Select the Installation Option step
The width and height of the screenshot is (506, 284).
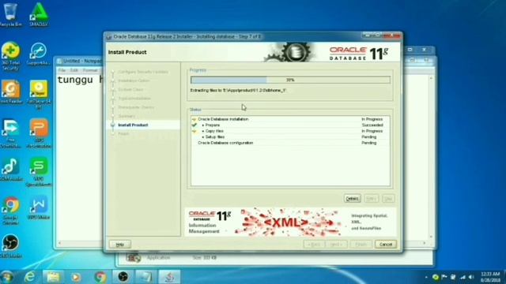[x=134, y=80]
